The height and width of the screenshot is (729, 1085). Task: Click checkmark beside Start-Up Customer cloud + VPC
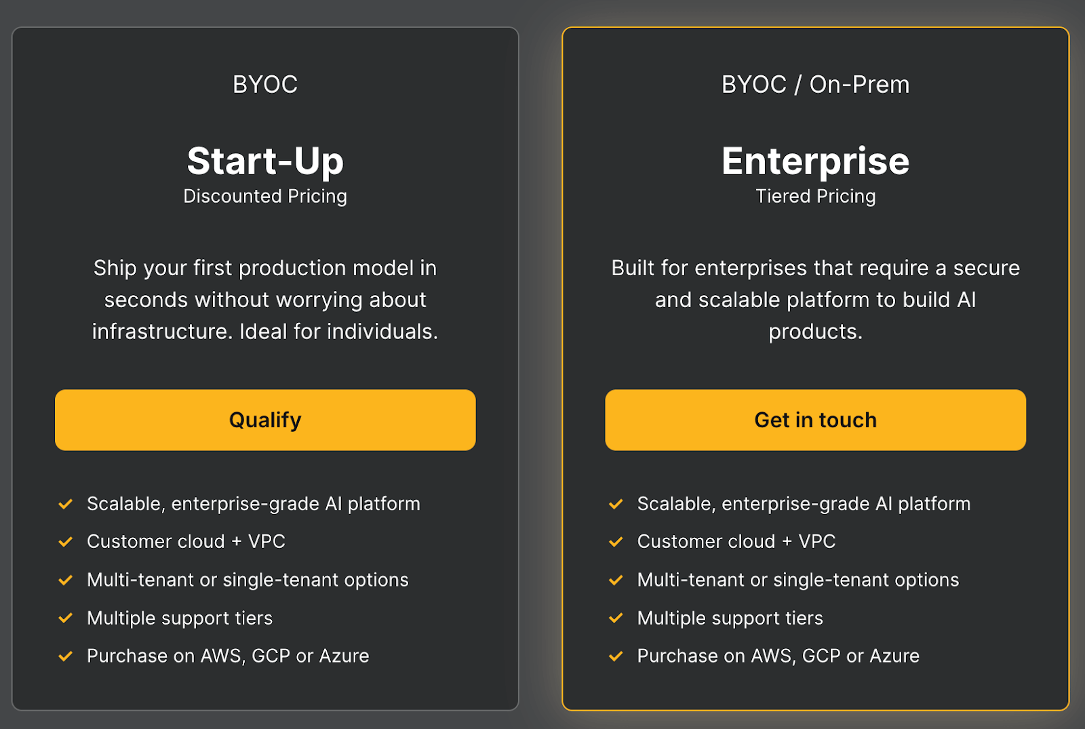click(66, 542)
